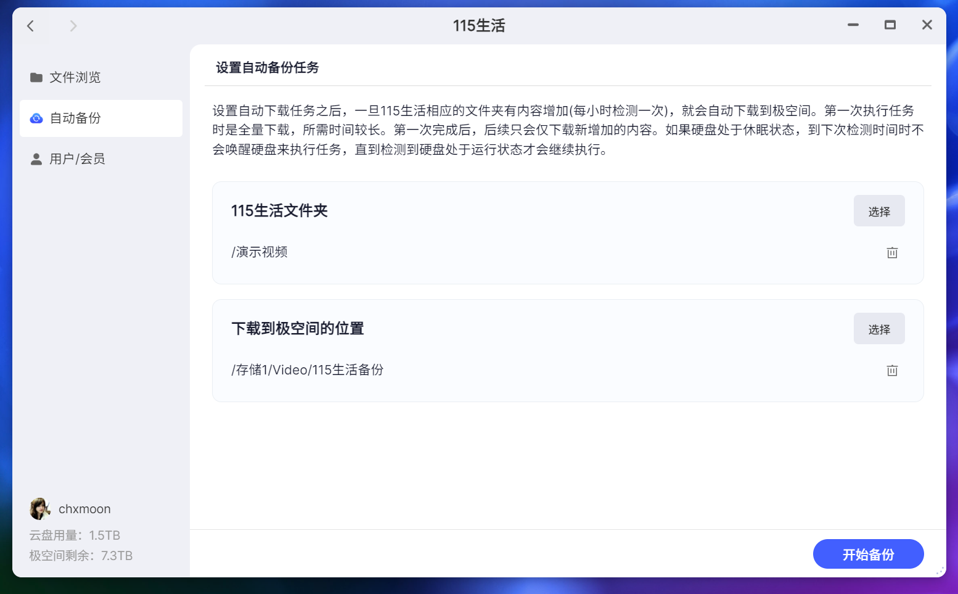The width and height of the screenshot is (958, 594).
Task: Click the /演示视频 path text
Action: (260, 252)
